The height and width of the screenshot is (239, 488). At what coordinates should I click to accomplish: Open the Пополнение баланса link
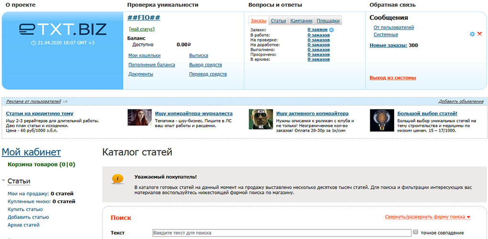coord(152,65)
